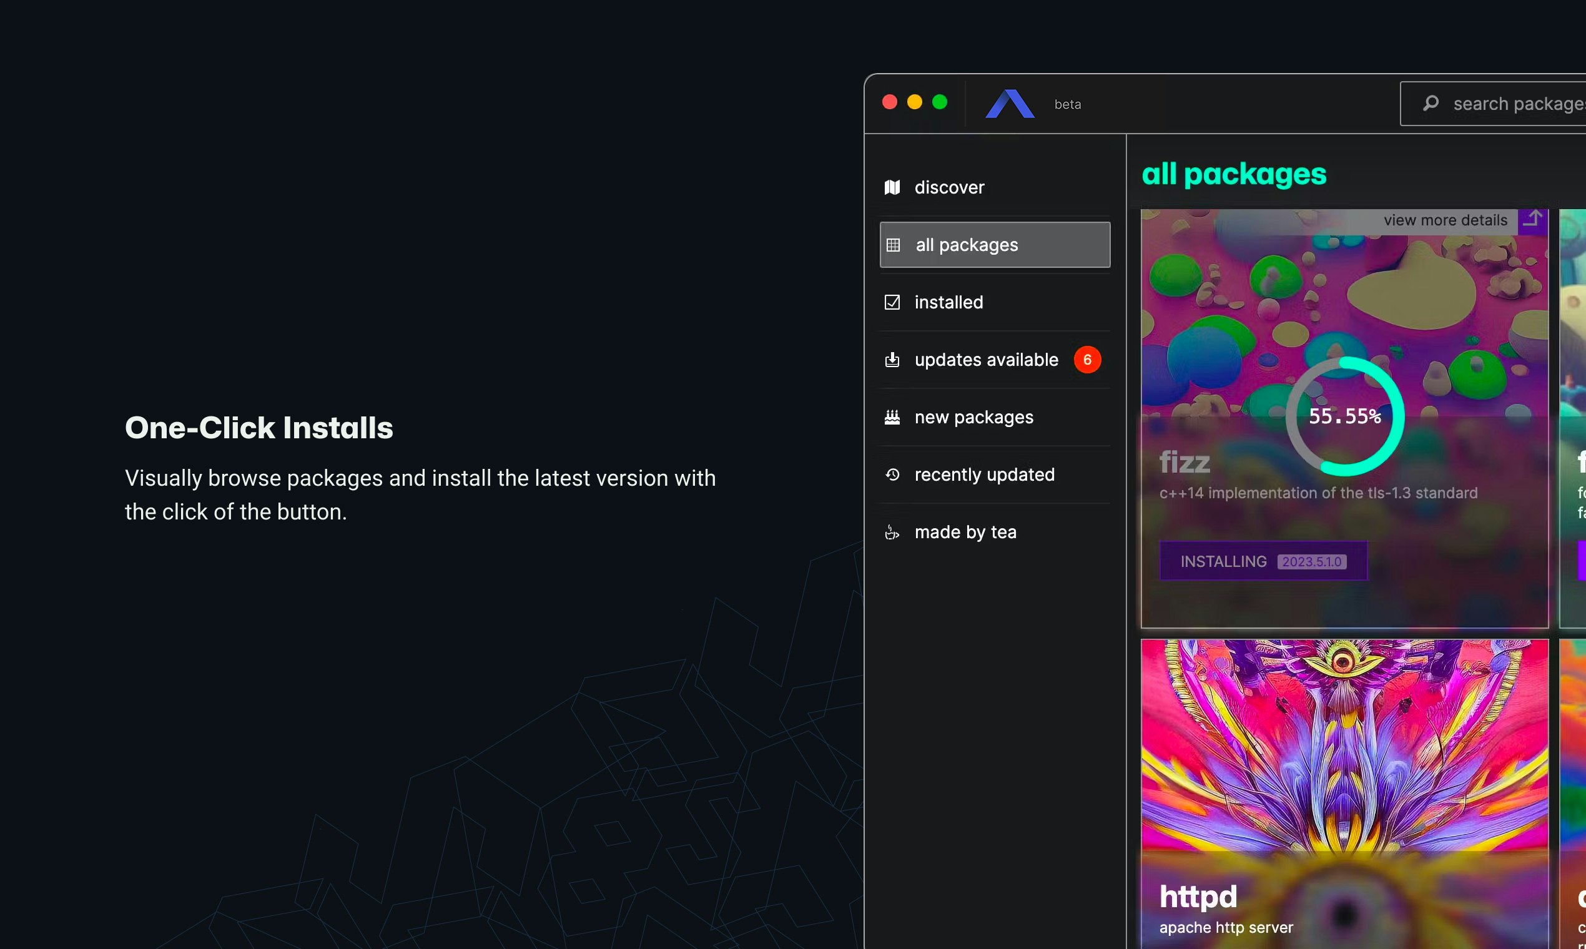Click the new packages cake icon
The height and width of the screenshot is (949, 1586).
892,418
